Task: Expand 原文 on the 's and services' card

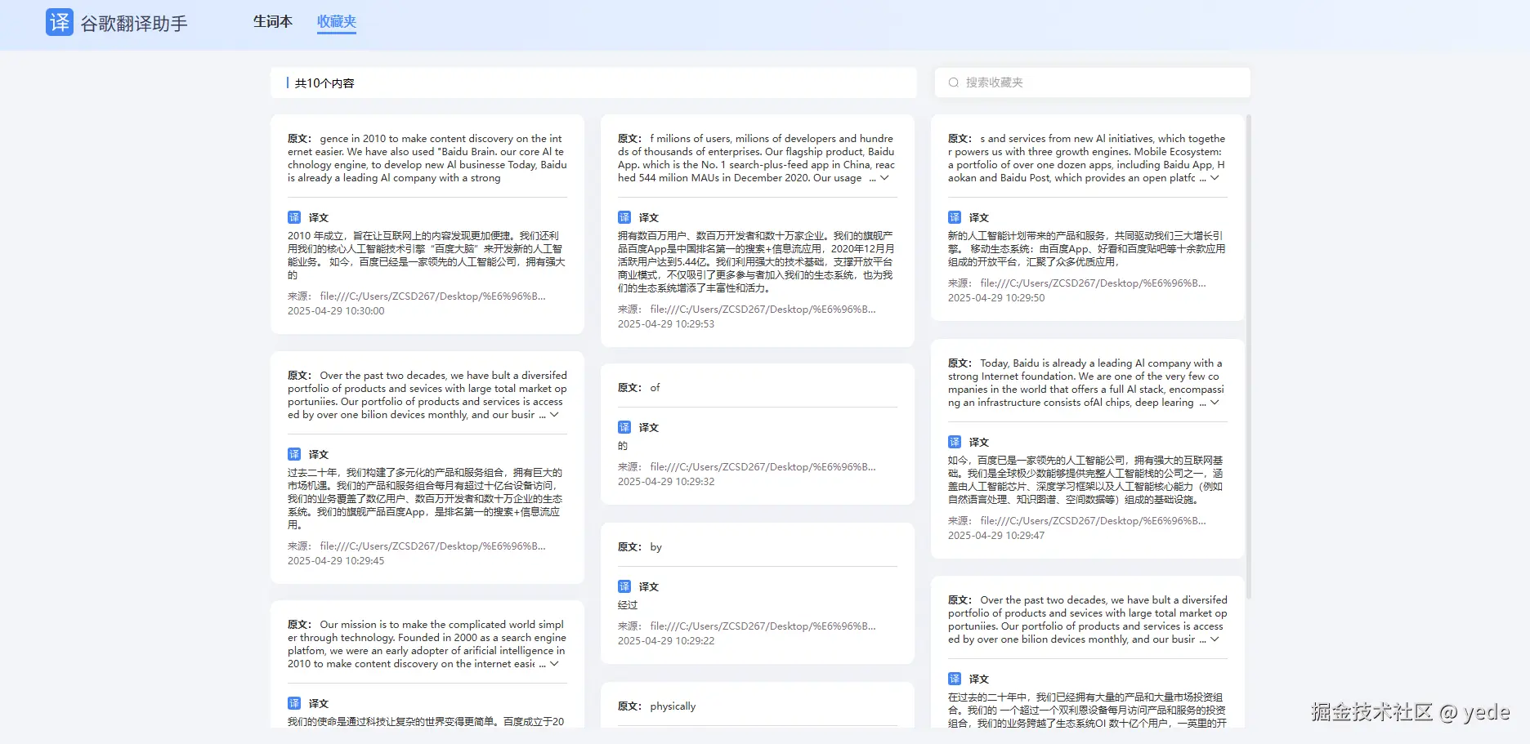Action: click(1214, 178)
